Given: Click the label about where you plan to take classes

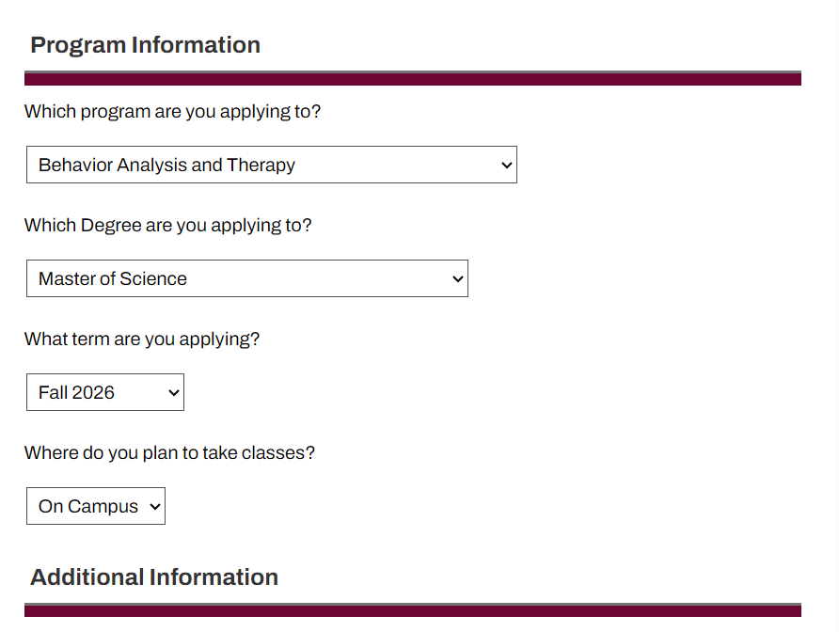Looking at the screenshot, I should (169, 452).
